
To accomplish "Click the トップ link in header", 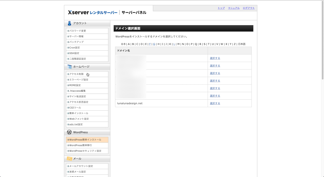I will [221, 8].
